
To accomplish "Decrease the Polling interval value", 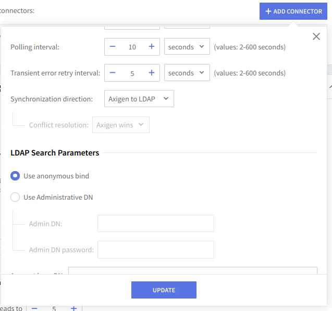I will 113,47.
